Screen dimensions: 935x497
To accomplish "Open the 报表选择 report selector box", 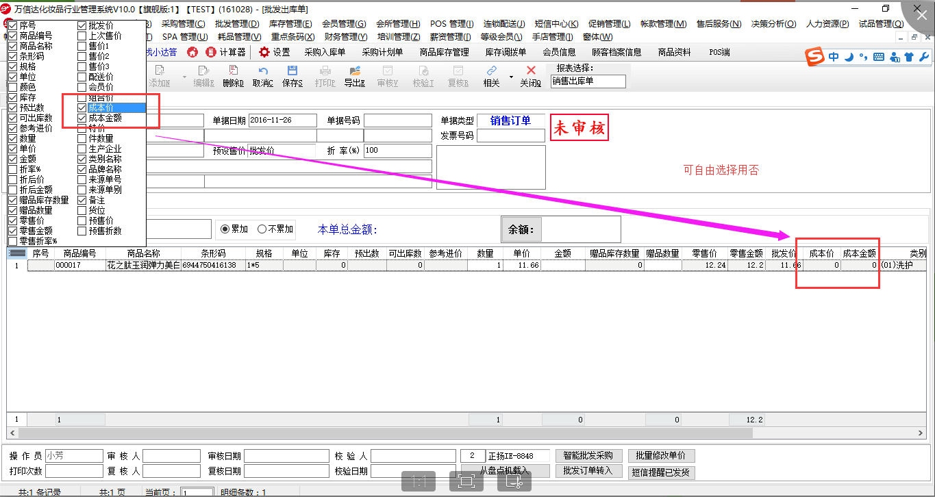I will pyautogui.click(x=588, y=81).
